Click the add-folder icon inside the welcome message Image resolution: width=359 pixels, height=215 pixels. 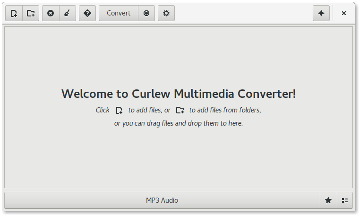pos(180,111)
